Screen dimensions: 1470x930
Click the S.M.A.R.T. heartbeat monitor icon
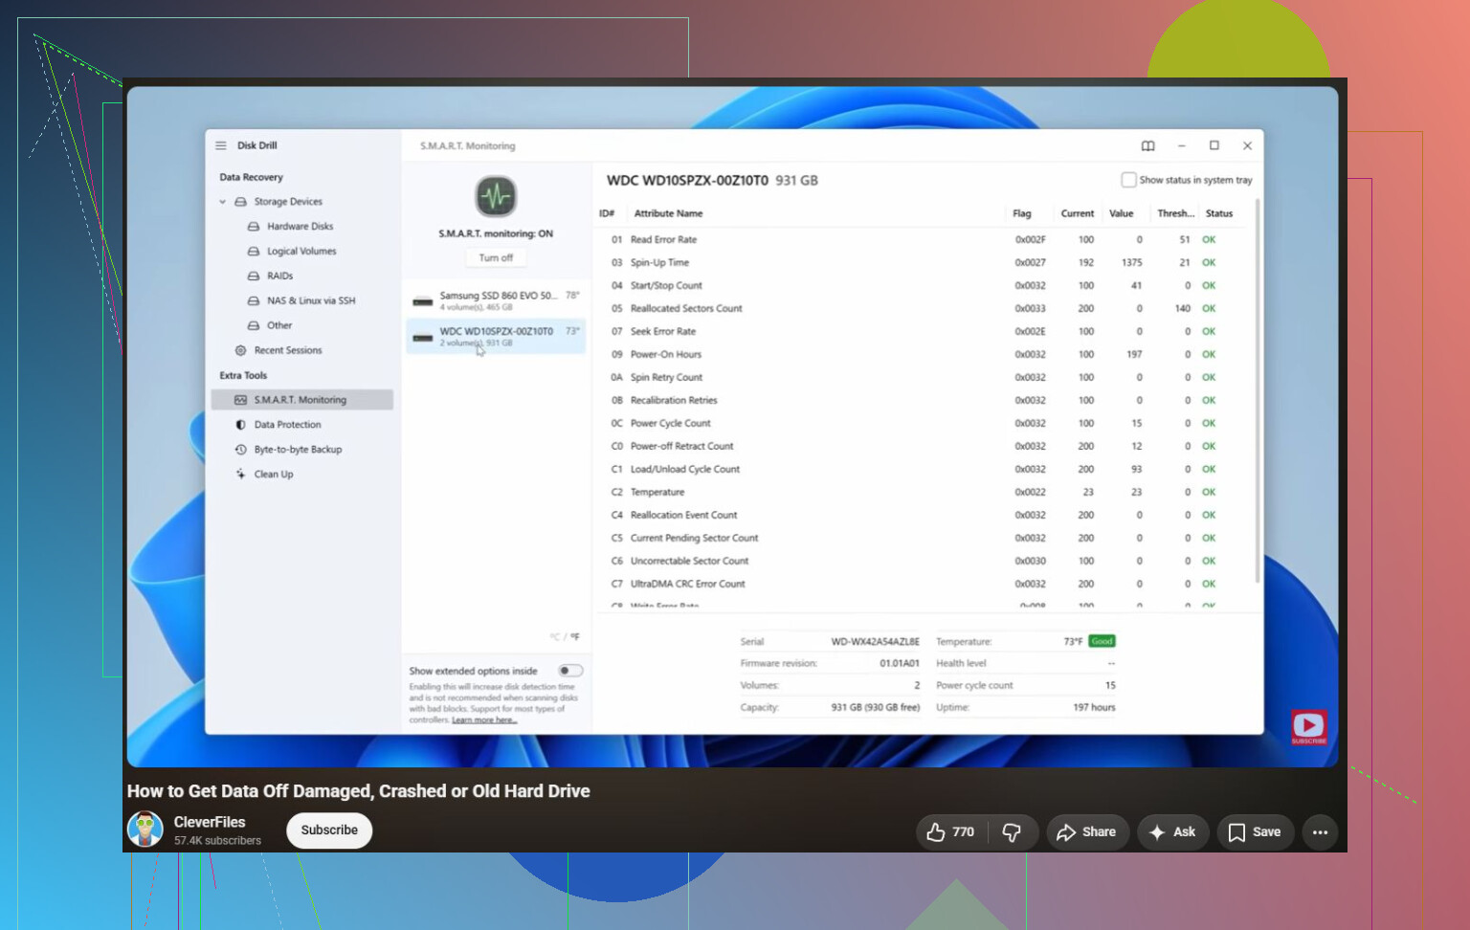[x=496, y=197]
